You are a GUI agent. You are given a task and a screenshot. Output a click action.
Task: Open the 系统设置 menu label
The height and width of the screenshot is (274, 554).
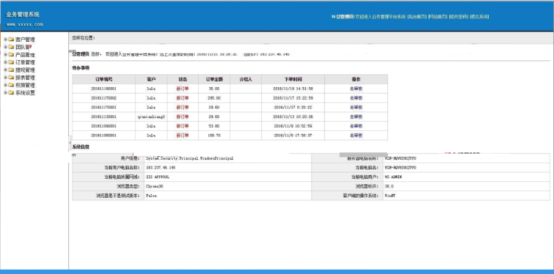pyautogui.click(x=25, y=93)
